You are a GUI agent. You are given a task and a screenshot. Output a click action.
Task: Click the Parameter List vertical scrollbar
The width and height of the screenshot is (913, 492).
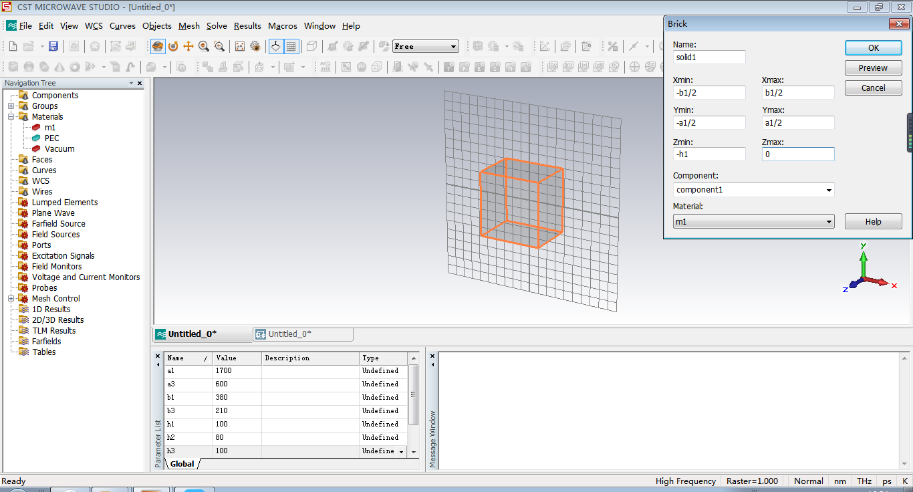(414, 394)
